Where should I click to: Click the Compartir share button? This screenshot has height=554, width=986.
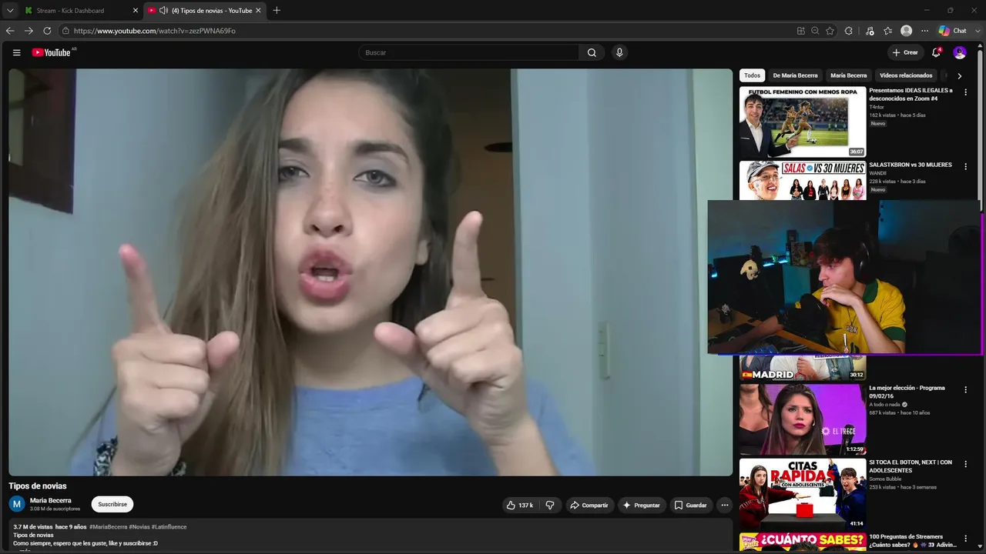(589, 505)
